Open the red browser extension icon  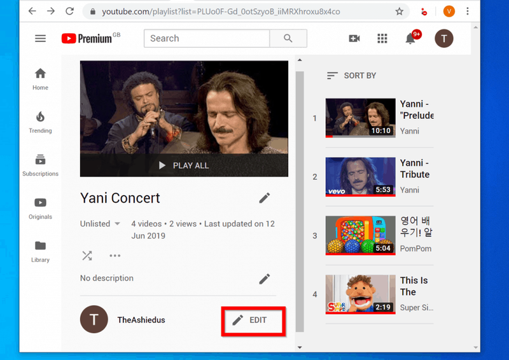(x=424, y=11)
